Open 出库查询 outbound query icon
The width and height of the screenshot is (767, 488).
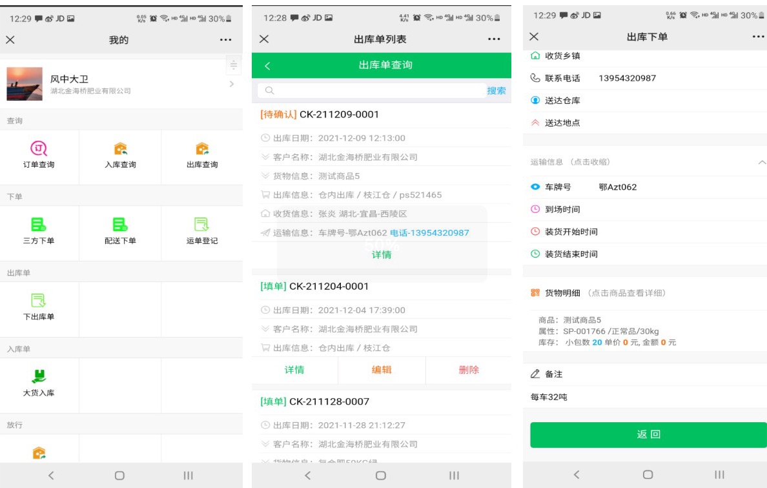(202, 149)
